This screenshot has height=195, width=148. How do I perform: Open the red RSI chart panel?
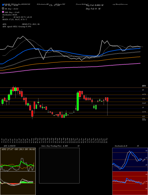[130, 183]
